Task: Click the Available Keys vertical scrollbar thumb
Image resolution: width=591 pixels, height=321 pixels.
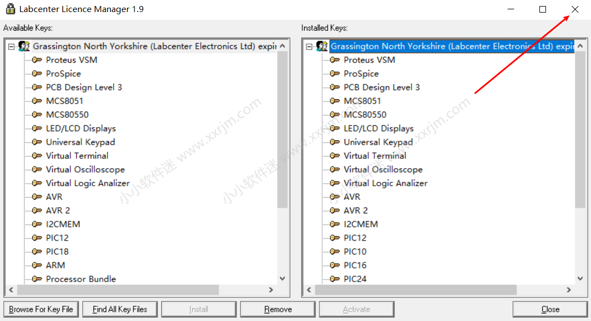Action: click(x=282, y=129)
